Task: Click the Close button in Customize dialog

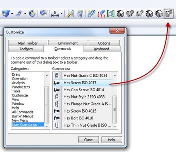Action: [88, 140]
